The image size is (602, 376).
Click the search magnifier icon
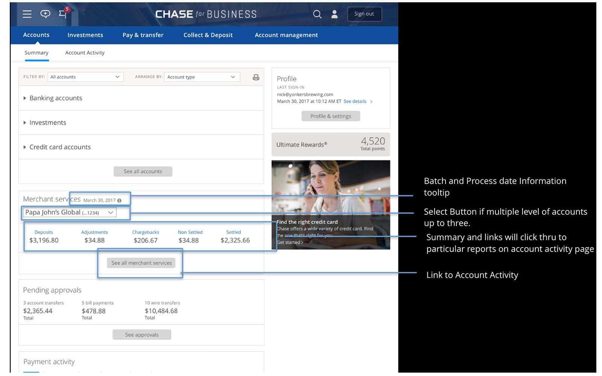coord(317,14)
